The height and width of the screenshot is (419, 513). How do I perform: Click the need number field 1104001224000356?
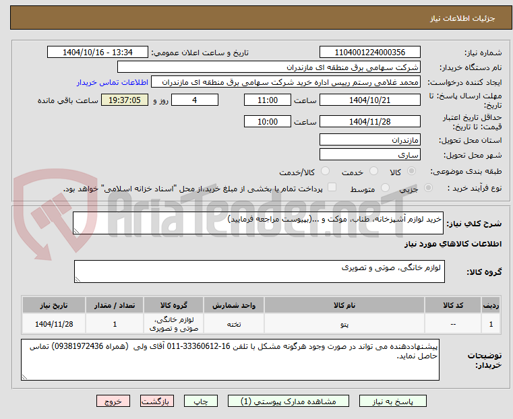(x=369, y=53)
